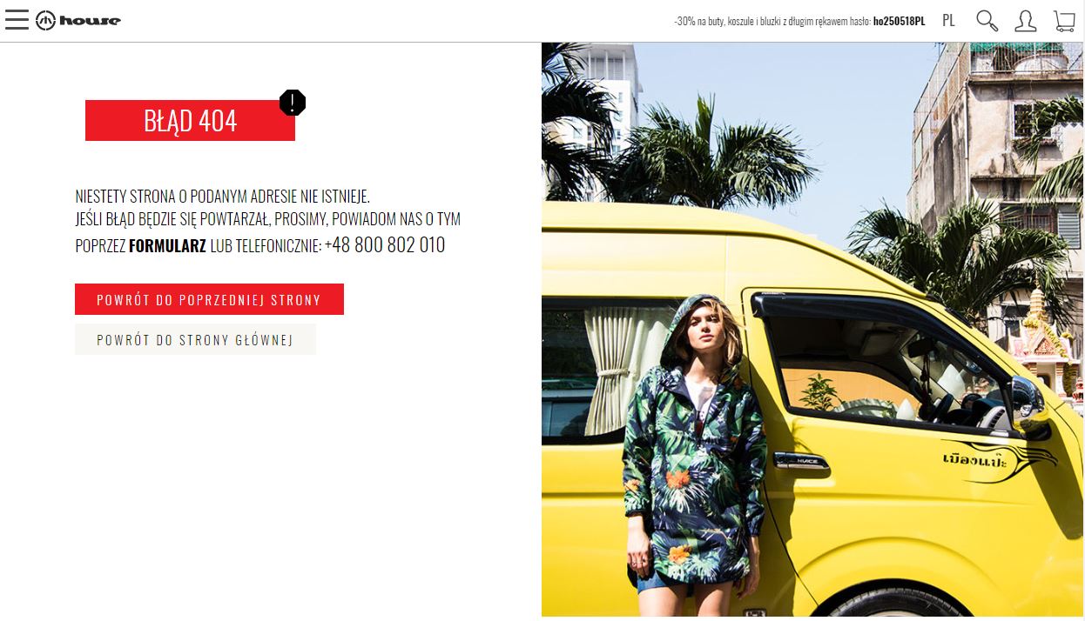Click the 'Niestety strona' error message line
Image resolution: width=1085 pixels, height=621 pixels.
tap(223, 197)
